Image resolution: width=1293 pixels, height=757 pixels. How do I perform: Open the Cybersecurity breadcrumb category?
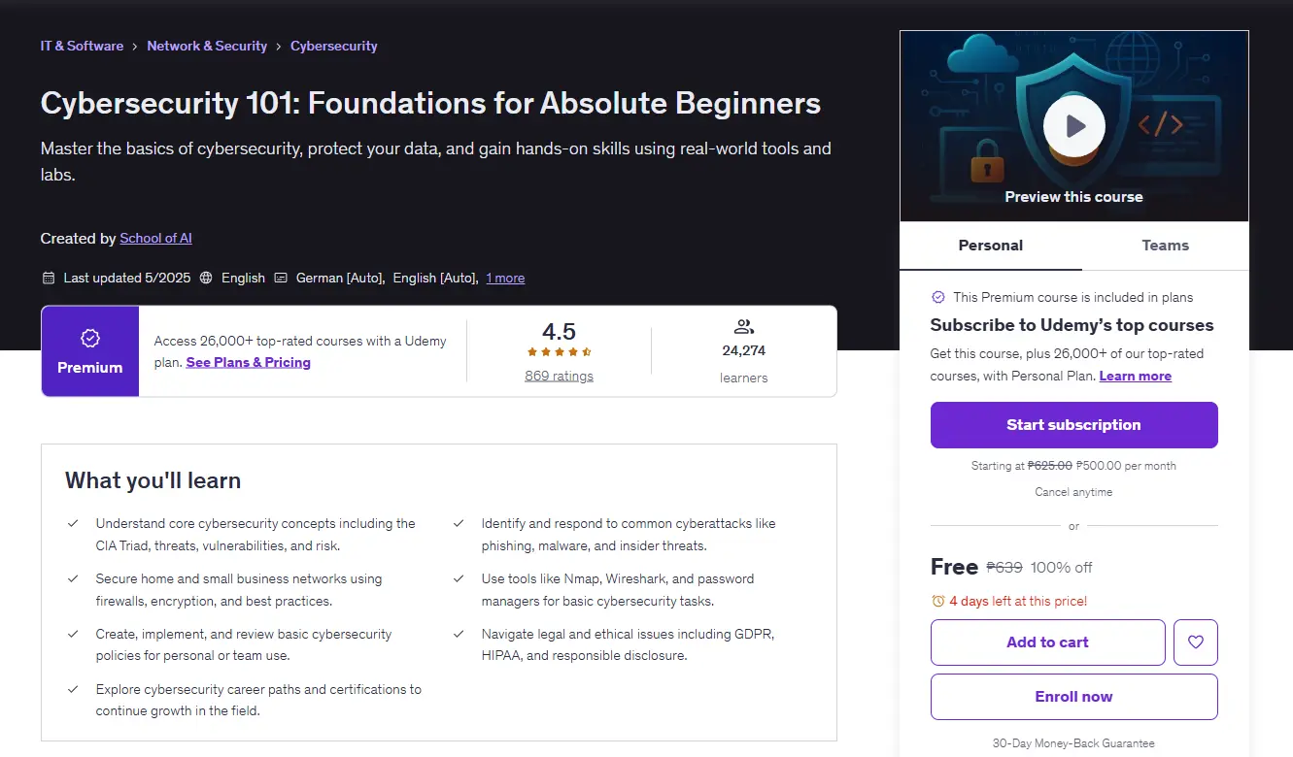[x=334, y=46]
